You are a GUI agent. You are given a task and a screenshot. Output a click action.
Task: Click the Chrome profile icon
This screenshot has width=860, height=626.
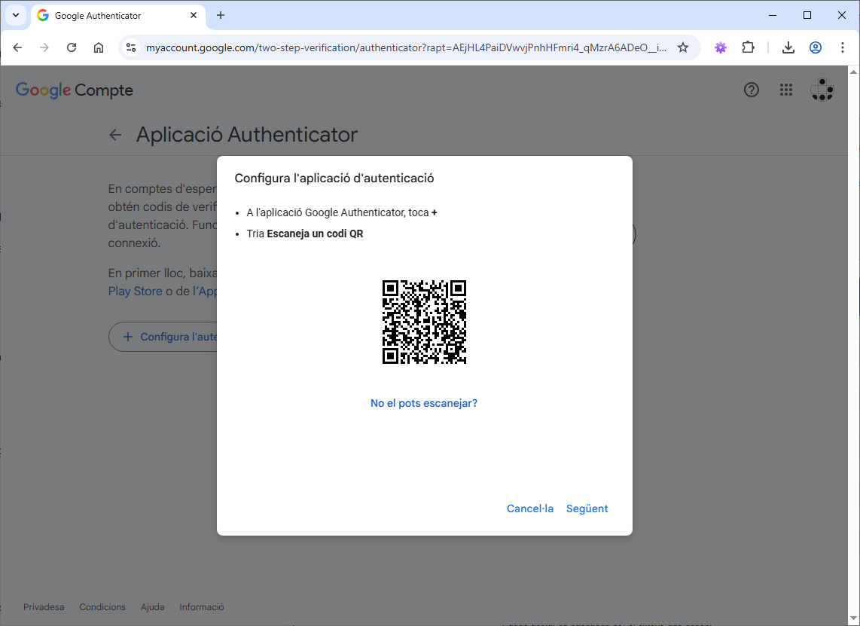coord(816,47)
